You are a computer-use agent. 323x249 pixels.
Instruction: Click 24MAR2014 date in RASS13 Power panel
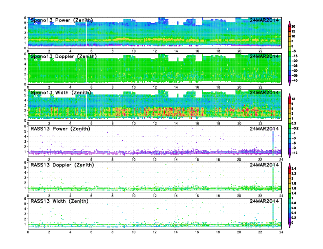pyautogui.click(x=264, y=129)
